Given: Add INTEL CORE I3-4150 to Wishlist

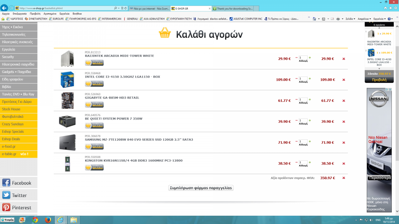Looking at the screenshot, I should click(x=94, y=84).
